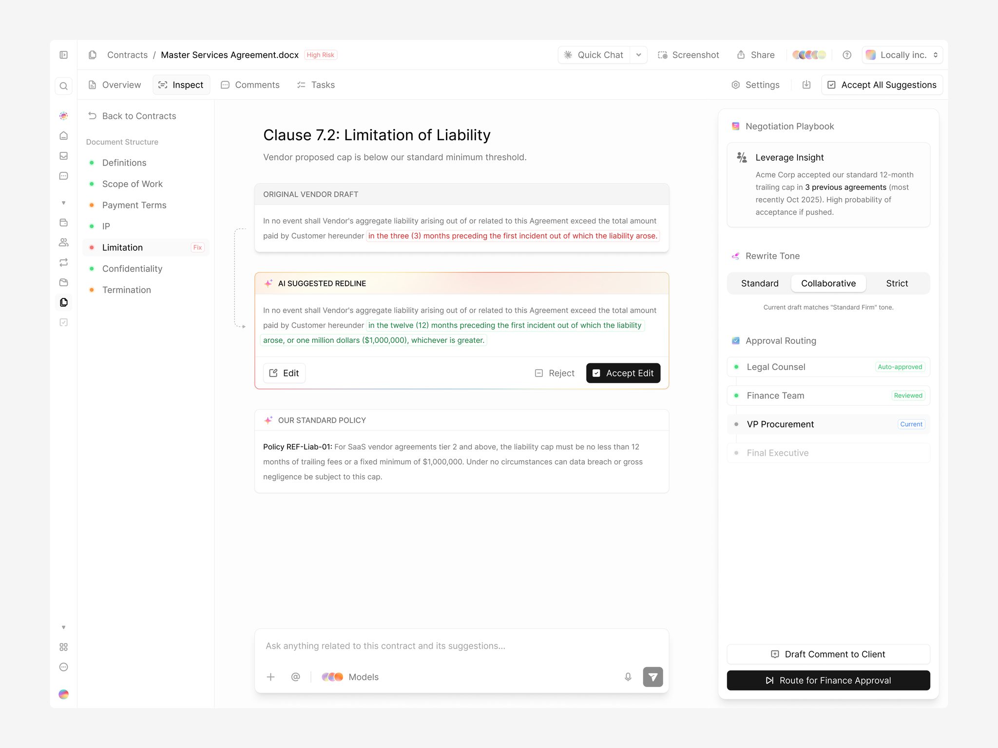Open Payment Terms section
998x748 pixels.
146,205
